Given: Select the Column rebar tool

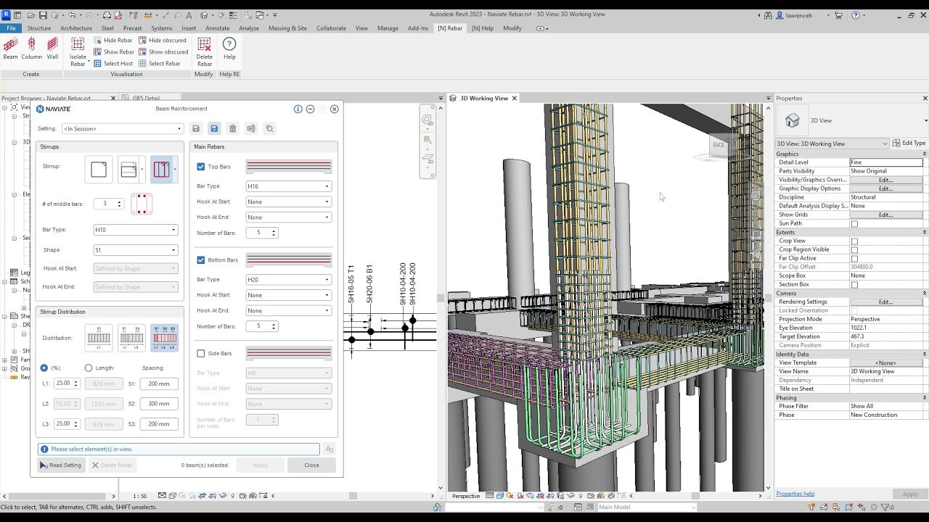Looking at the screenshot, I should 31,48.
